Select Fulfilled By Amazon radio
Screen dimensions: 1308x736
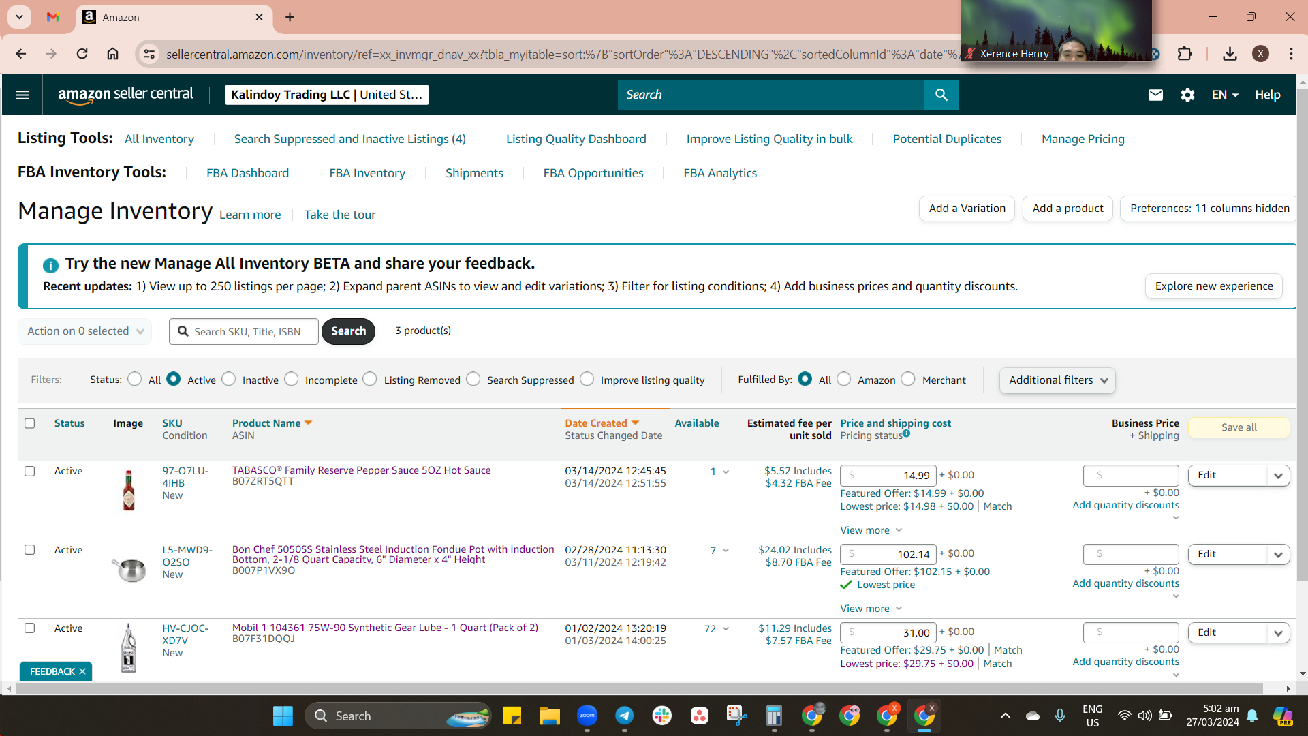[844, 379]
